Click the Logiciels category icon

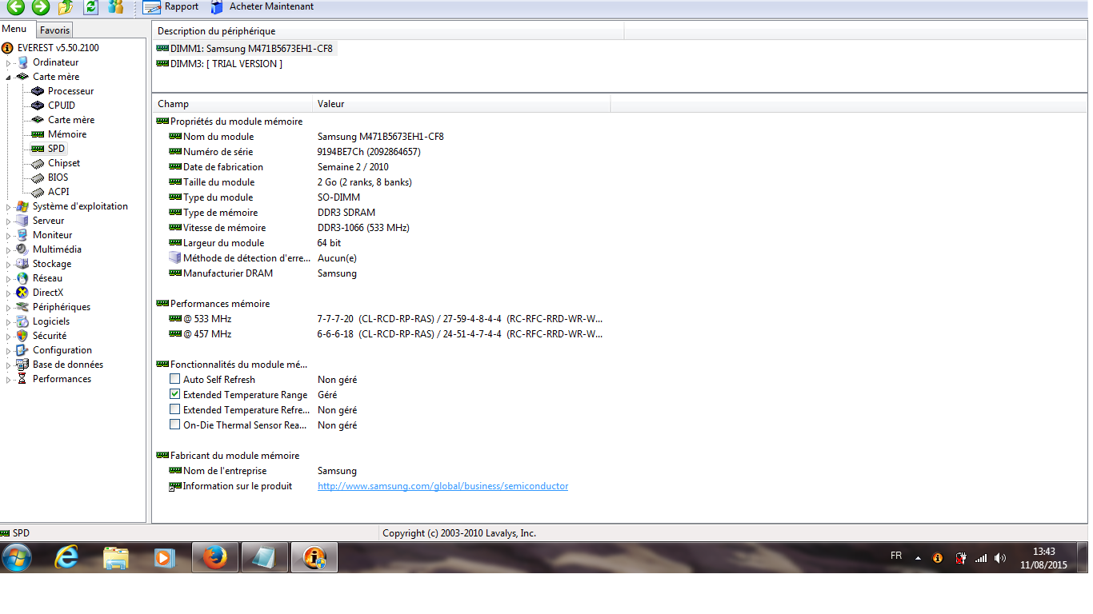(22, 321)
